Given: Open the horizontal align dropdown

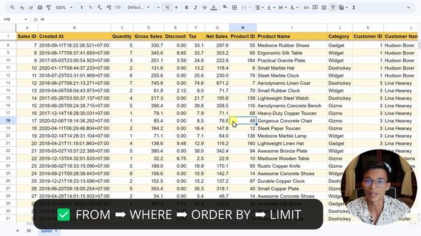Looking at the screenshot, I should coord(259,7).
